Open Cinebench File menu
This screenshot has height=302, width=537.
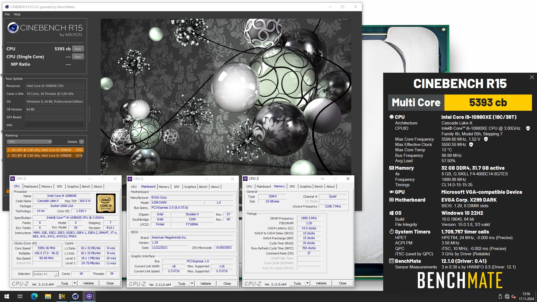[x=7, y=14]
